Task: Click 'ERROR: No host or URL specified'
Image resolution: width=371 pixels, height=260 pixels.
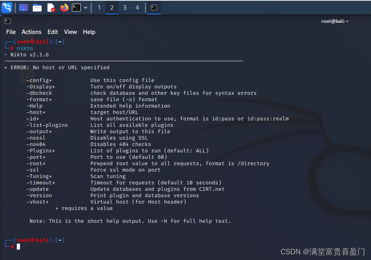Action: [60, 68]
